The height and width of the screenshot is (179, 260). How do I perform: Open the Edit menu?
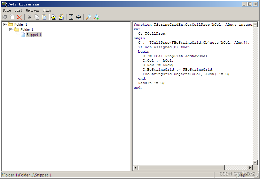click(18, 10)
